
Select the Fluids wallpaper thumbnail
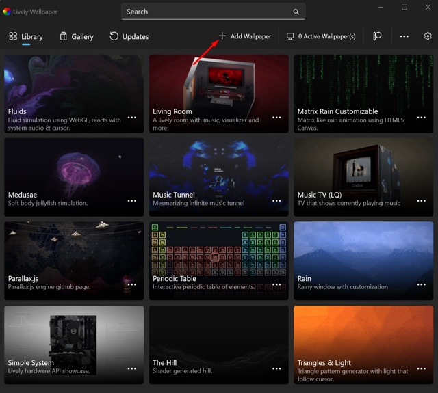[x=74, y=94]
